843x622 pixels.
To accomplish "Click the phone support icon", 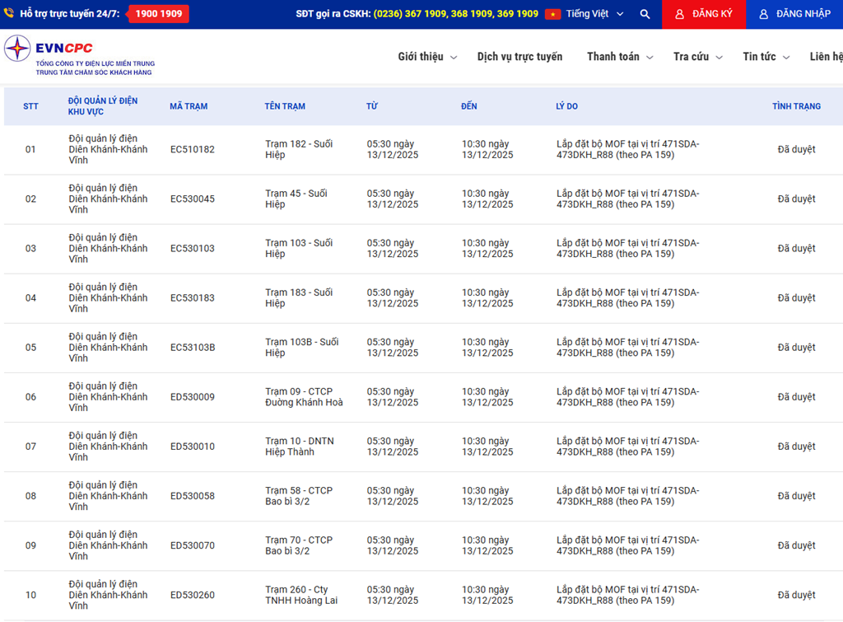I will click(9, 14).
